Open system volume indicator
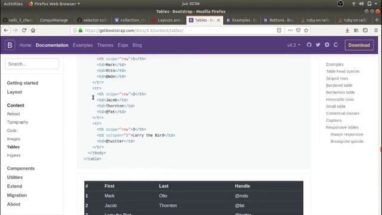This screenshot has height=215, width=382. [361, 4]
